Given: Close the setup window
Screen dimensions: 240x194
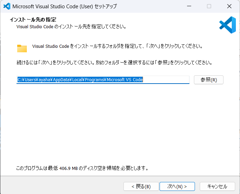Looking at the screenshot, I should click(x=229, y=6).
